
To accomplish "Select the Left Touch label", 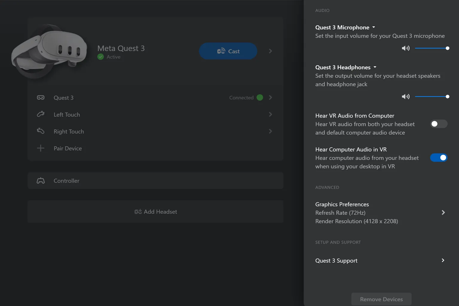I will tap(67, 114).
